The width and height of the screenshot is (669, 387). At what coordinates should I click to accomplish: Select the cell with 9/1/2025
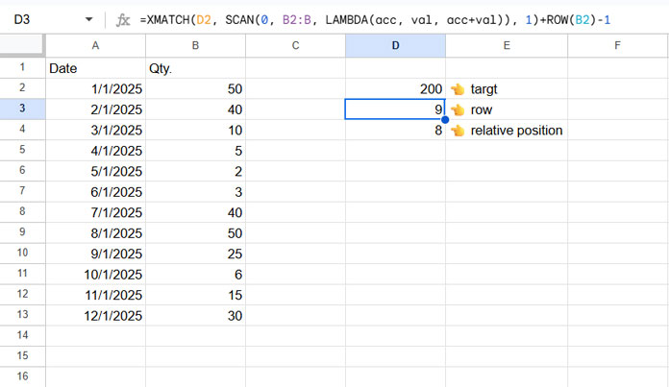click(95, 254)
